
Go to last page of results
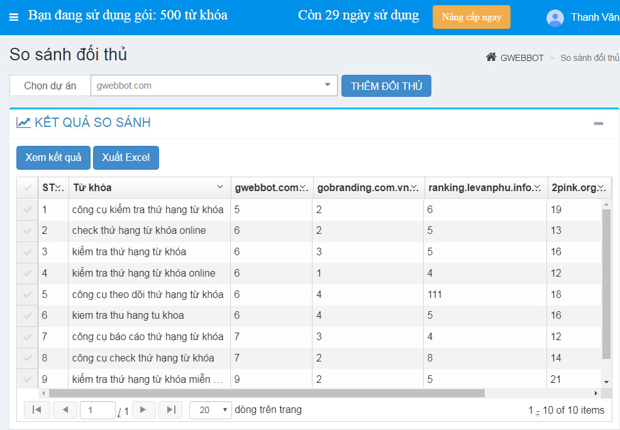point(170,410)
